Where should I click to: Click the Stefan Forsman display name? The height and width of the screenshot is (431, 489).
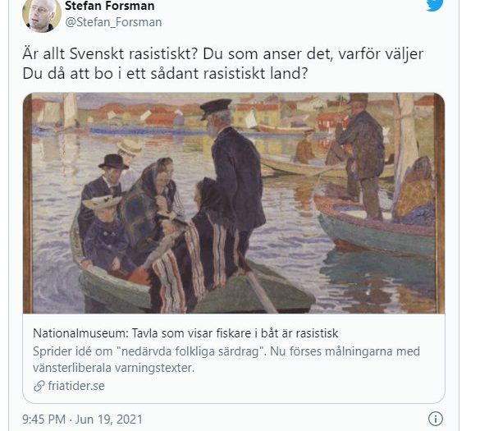coord(109,6)
